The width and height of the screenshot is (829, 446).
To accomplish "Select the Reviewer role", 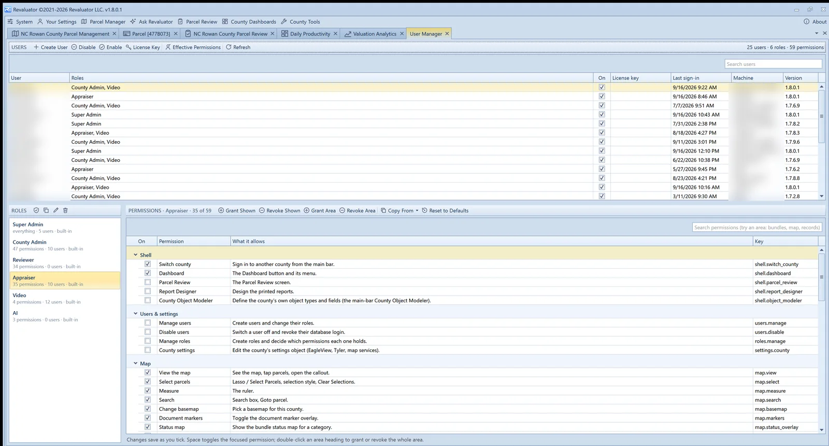I will (65, 263).
